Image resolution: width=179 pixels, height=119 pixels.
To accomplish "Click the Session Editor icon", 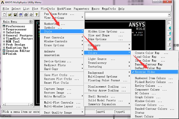I will 4,51.
